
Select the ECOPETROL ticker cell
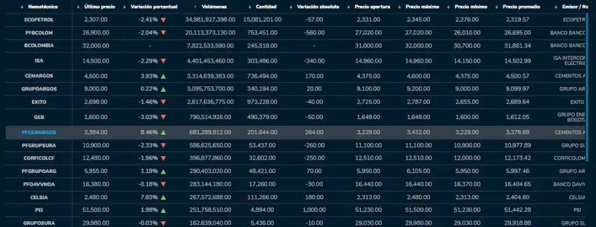tap(39, 20)
